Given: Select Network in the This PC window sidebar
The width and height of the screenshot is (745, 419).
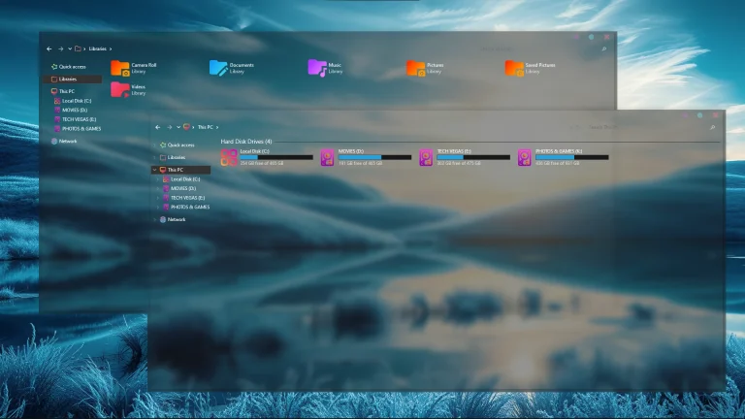Looking at the screenshot, I should tap(176, 219).
